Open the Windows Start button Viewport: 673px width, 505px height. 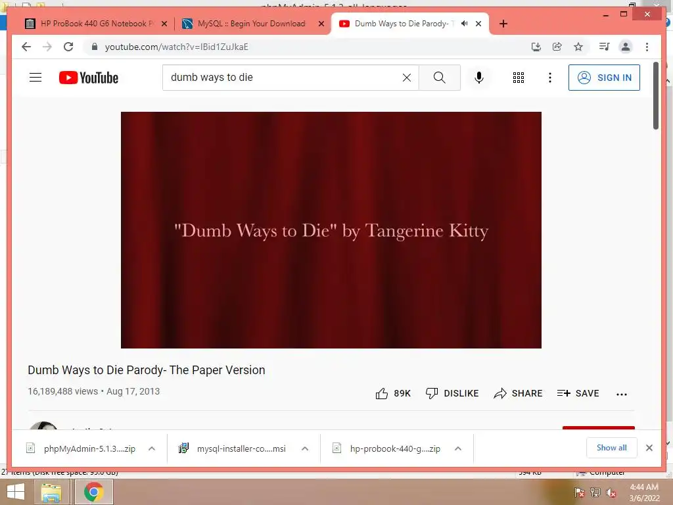[16, 492]
